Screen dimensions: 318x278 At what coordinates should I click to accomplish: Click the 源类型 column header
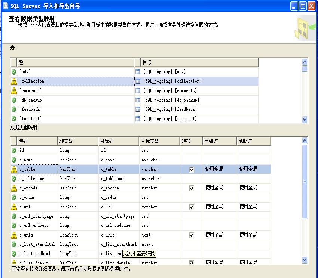pyautogui.click(x=77, y=141)
